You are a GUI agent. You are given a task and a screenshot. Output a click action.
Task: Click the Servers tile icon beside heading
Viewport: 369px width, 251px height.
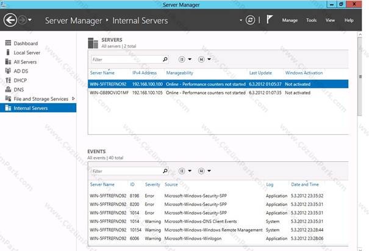click(x=93, y=43)
